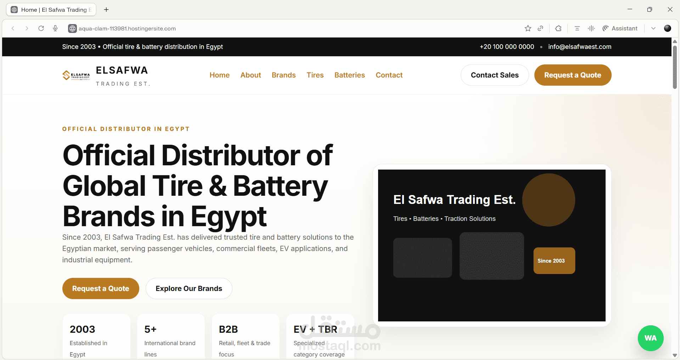
Task: Click the ELSAFWA TRADING EST. brand name
Action: (x=123, y=76)
